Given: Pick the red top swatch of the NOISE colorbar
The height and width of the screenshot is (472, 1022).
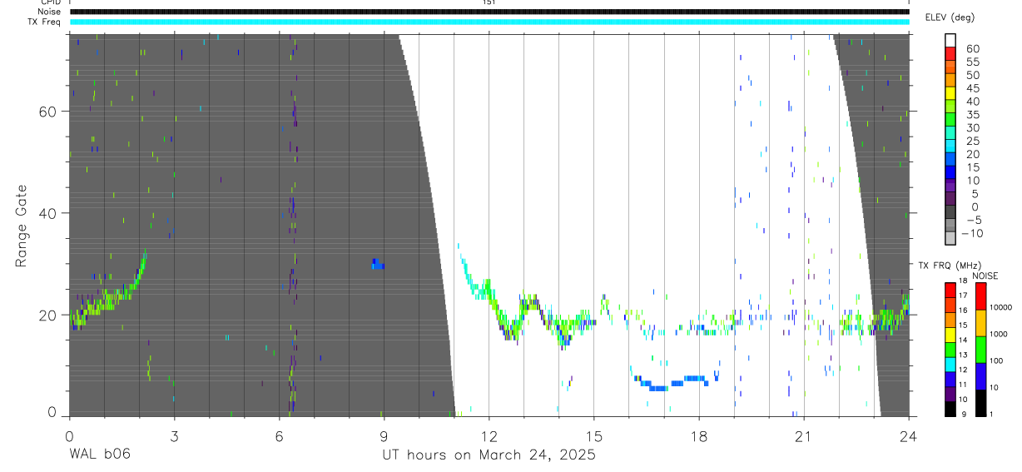Looking at the screenshot, I should (x=980, y=296).
